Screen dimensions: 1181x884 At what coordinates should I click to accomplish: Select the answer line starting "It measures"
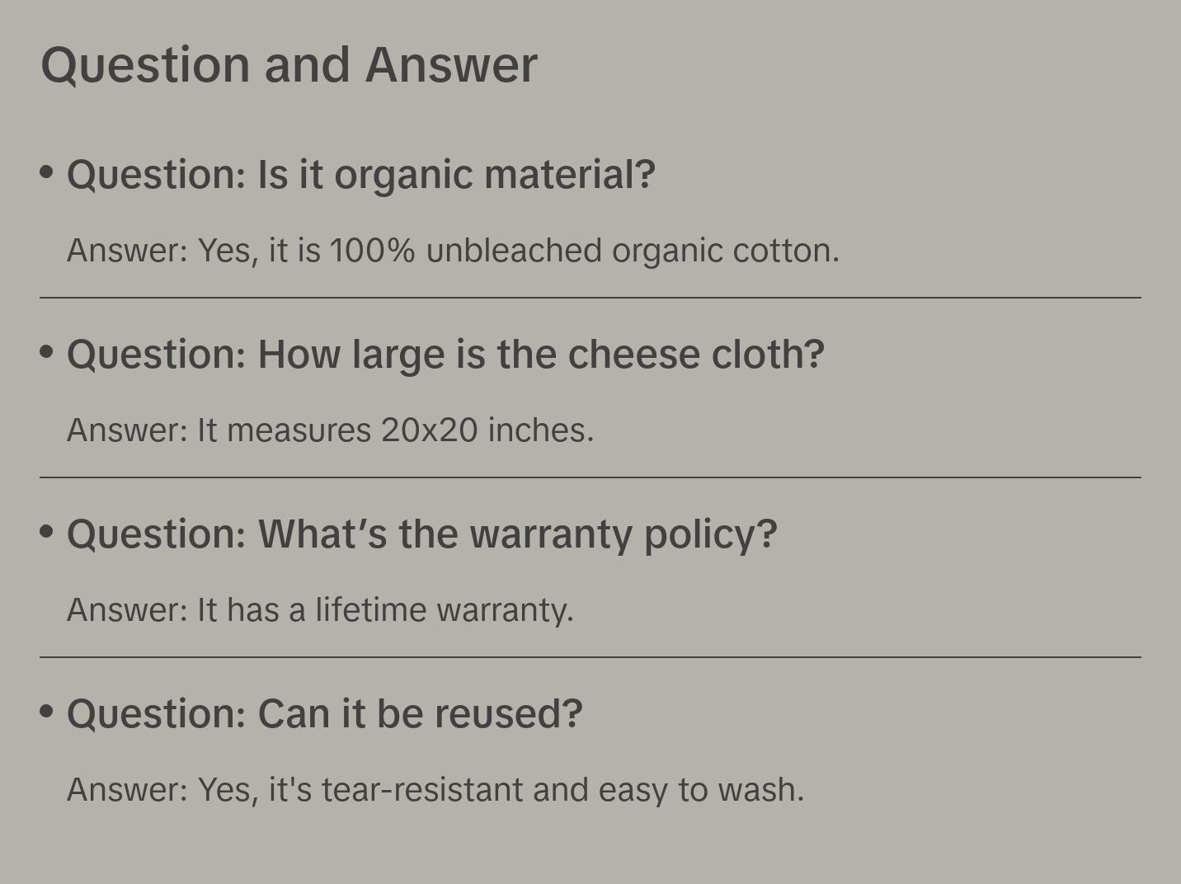330,430
